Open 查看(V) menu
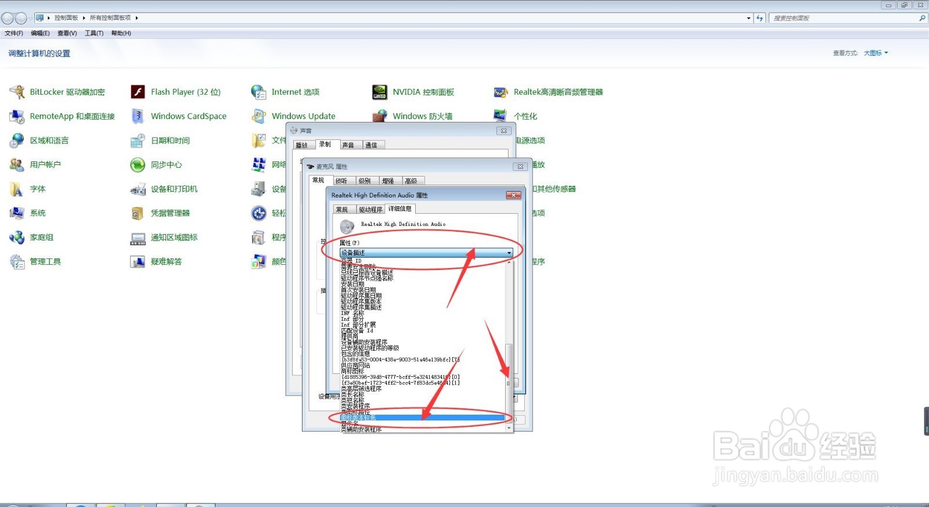 point(67,33)
